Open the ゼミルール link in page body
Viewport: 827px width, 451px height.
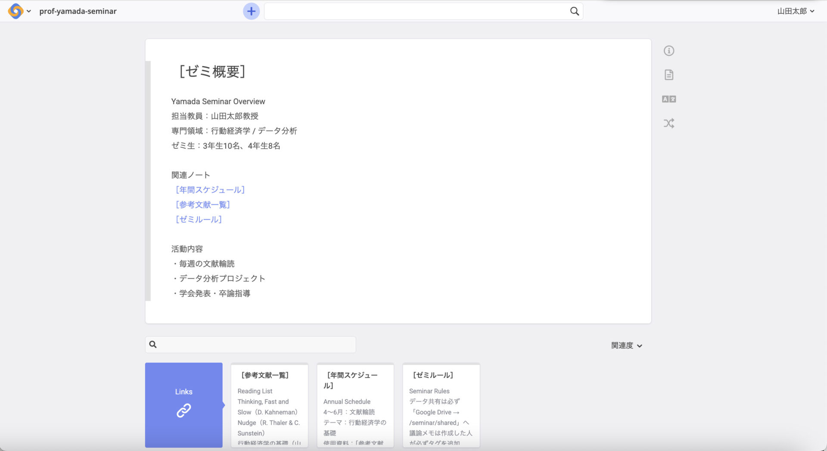point(198,219)
